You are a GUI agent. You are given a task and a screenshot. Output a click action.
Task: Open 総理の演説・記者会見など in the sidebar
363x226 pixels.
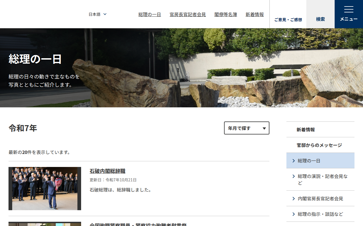[x=320, y=180]
